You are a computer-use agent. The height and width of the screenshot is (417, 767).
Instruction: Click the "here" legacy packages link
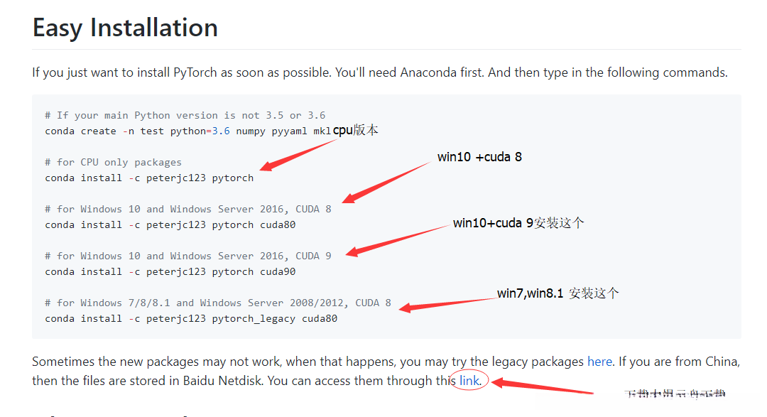(599, 362)
